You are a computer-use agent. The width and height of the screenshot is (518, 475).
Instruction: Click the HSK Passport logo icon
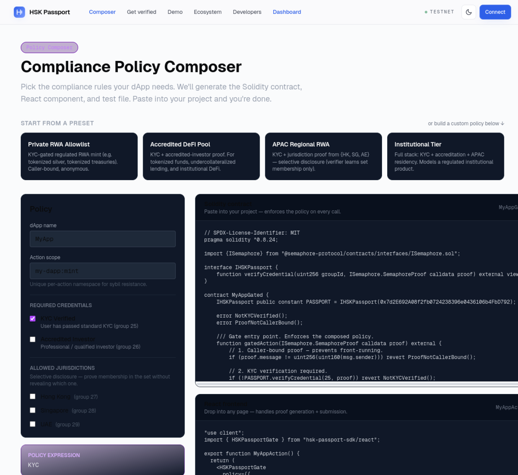click(x=19, y=12)
